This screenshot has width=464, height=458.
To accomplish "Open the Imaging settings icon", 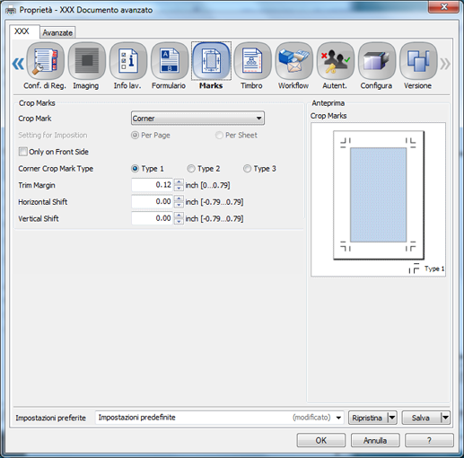I will coord(87,61).
